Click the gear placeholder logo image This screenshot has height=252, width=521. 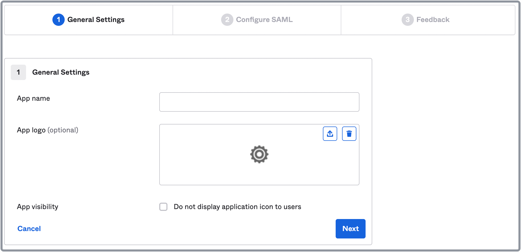[x=259, y=154]
